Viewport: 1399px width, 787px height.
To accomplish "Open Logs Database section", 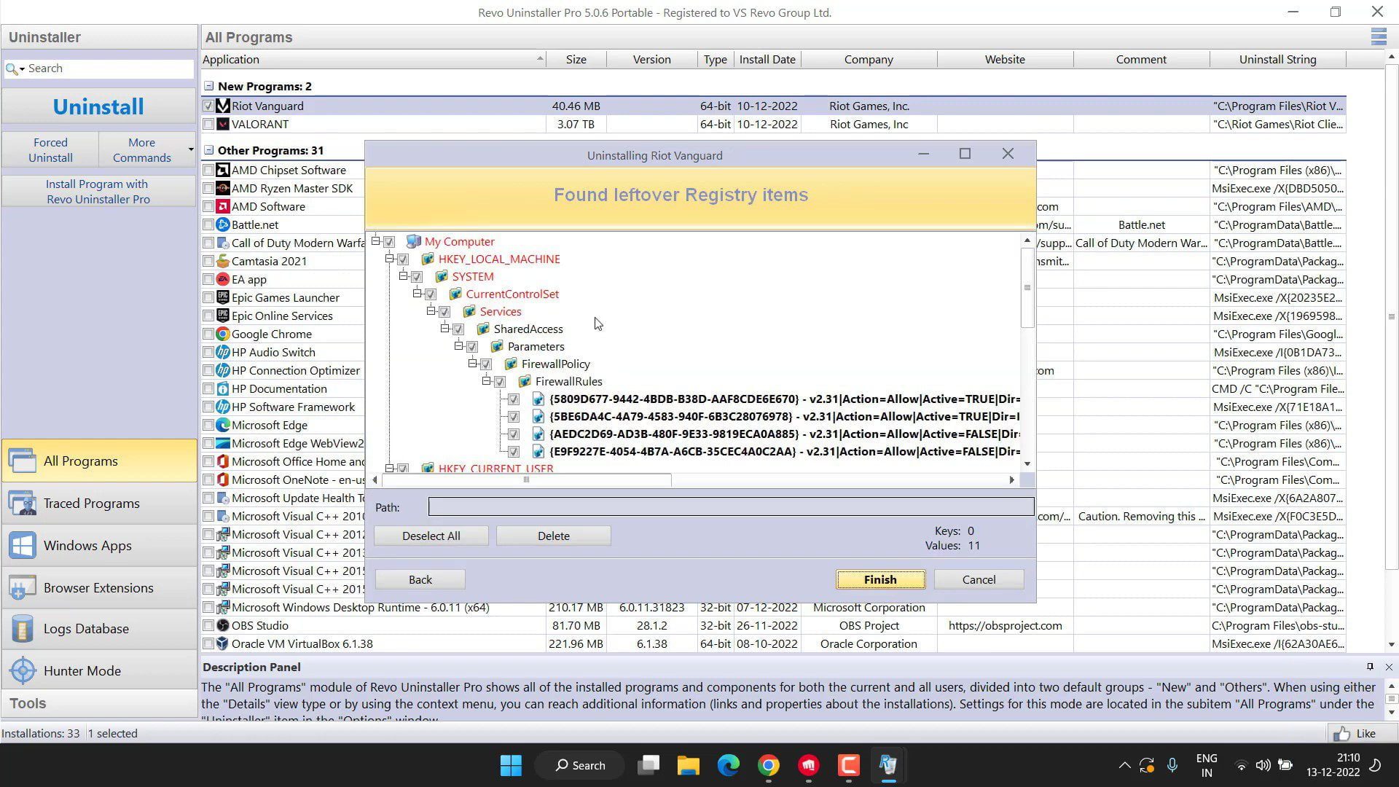I will tap(99, 629).
